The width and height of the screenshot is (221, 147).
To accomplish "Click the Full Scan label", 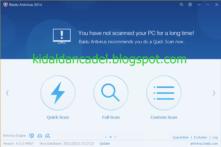I will tap(111, 117).
